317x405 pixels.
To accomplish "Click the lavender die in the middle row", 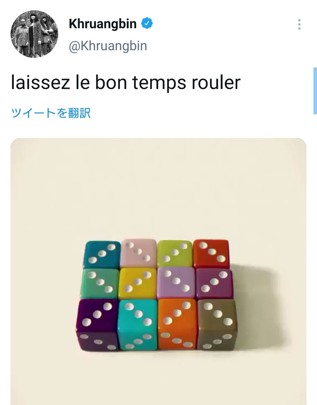I will point(176,283).
